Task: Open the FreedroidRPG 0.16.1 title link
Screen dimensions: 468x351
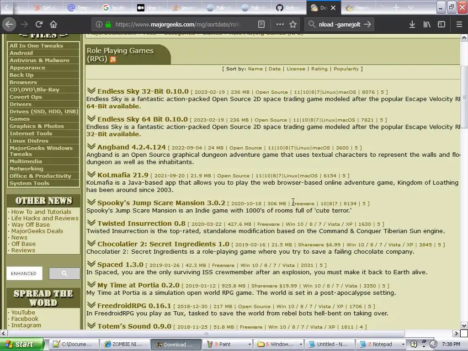Action: click(x=134, y=306)
